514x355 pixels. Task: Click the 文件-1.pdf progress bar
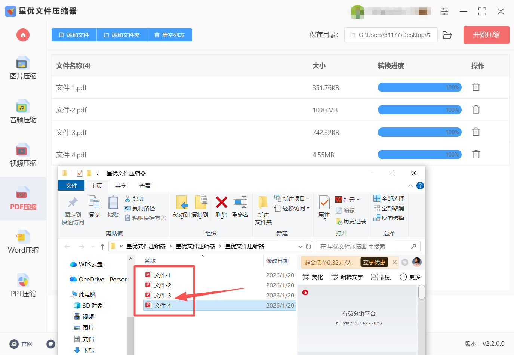[x=420, y=87]
